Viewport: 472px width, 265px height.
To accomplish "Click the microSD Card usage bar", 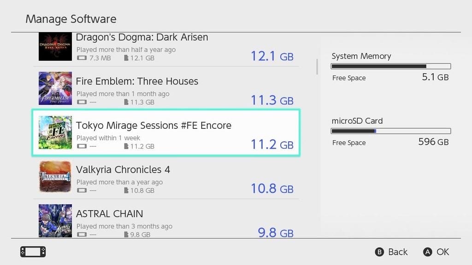I will (391, 131).
